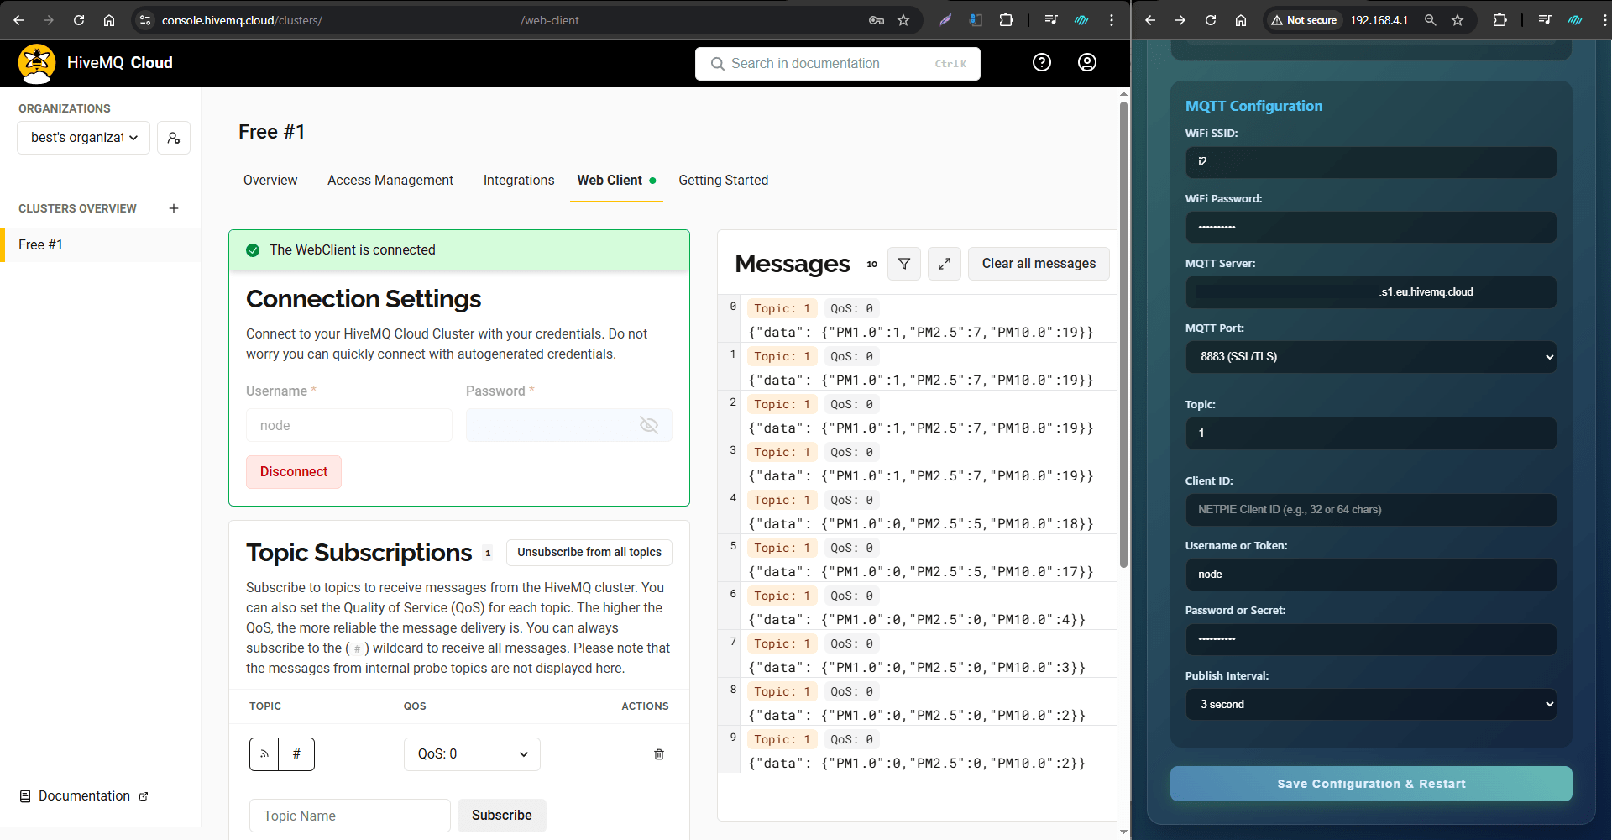The image size is (1612, 840).
Task: Delete the # topic subscription trash icon
Action: tap(659, 754)
